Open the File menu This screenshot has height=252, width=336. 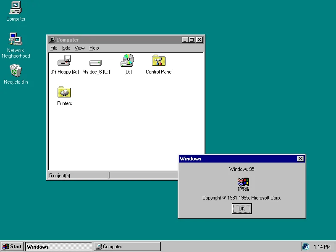54,48
